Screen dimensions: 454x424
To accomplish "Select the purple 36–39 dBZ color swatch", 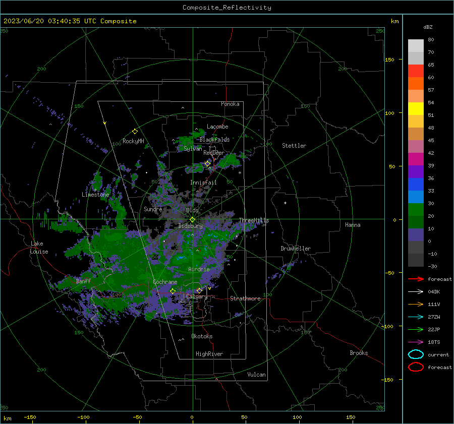I will (416, 172).
